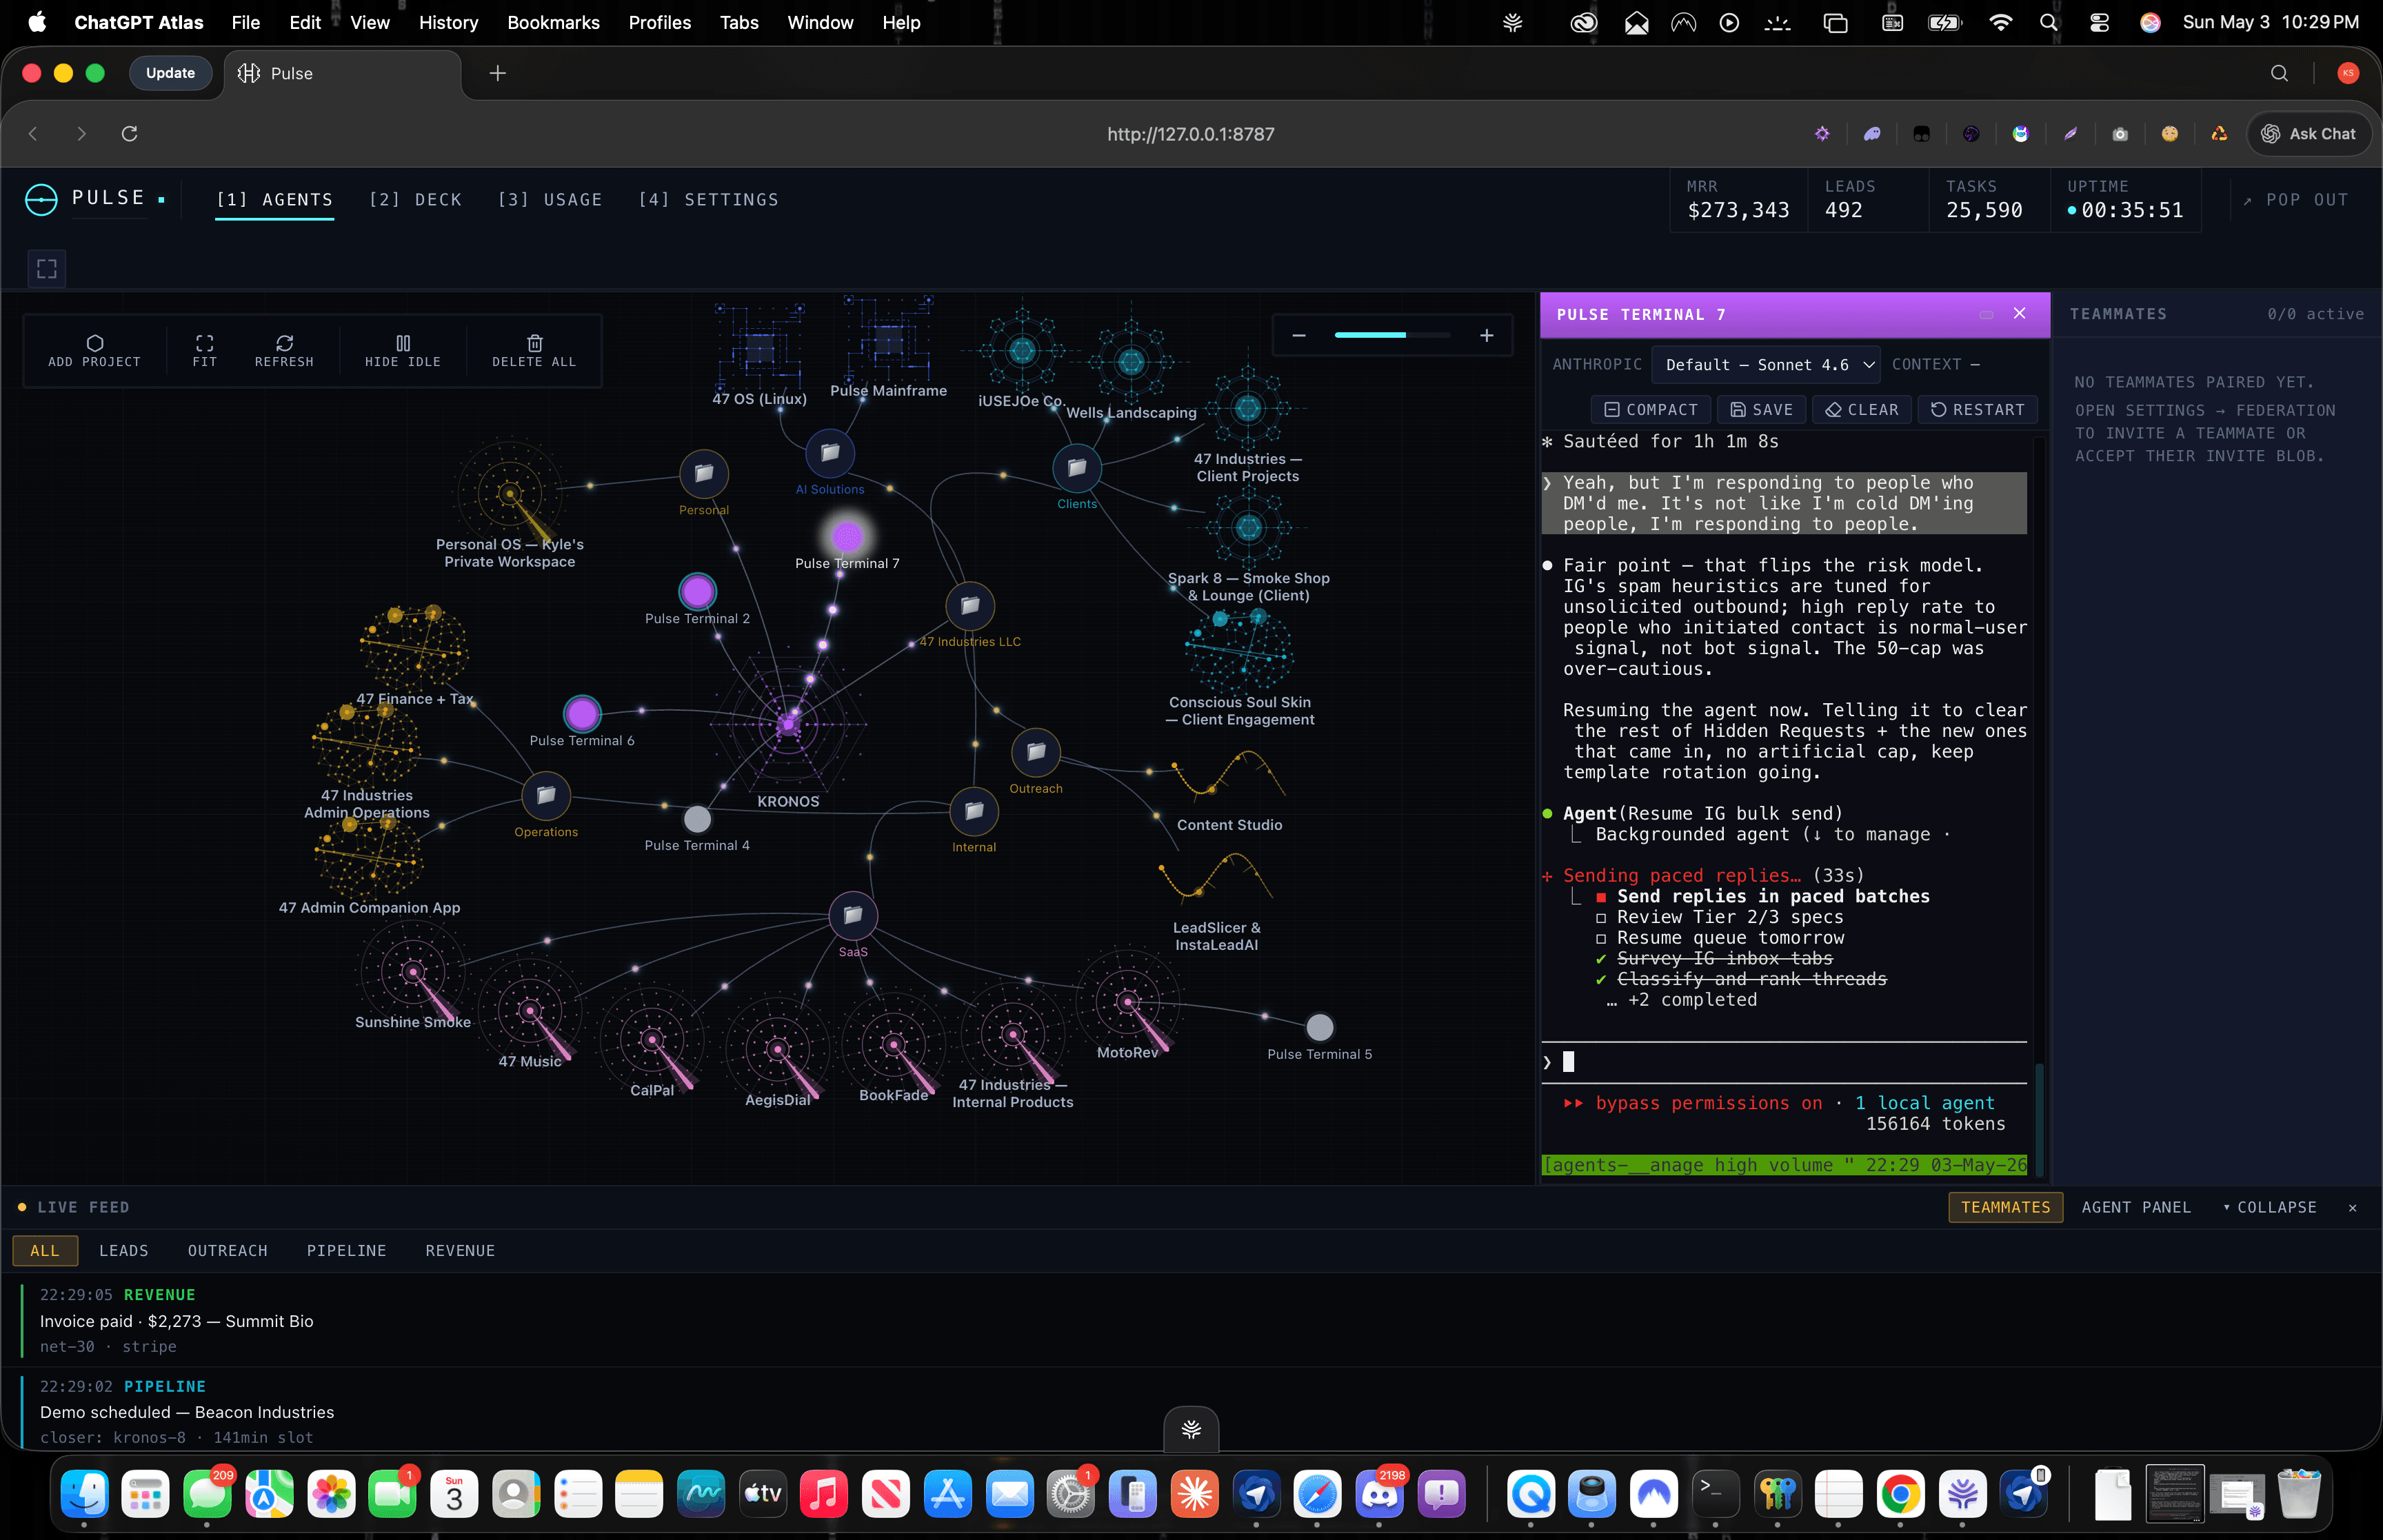
Task: Click the MRR $273,343 stat
Action: pyautogui.click(x=1738, y=200)
